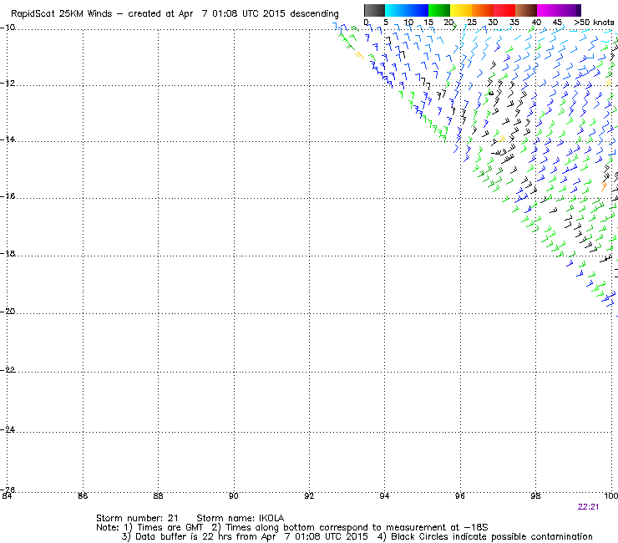Click the '-18' latitude axis label
Image resolution: width=618 pixels, height=543 pixels.
point(8,254)
